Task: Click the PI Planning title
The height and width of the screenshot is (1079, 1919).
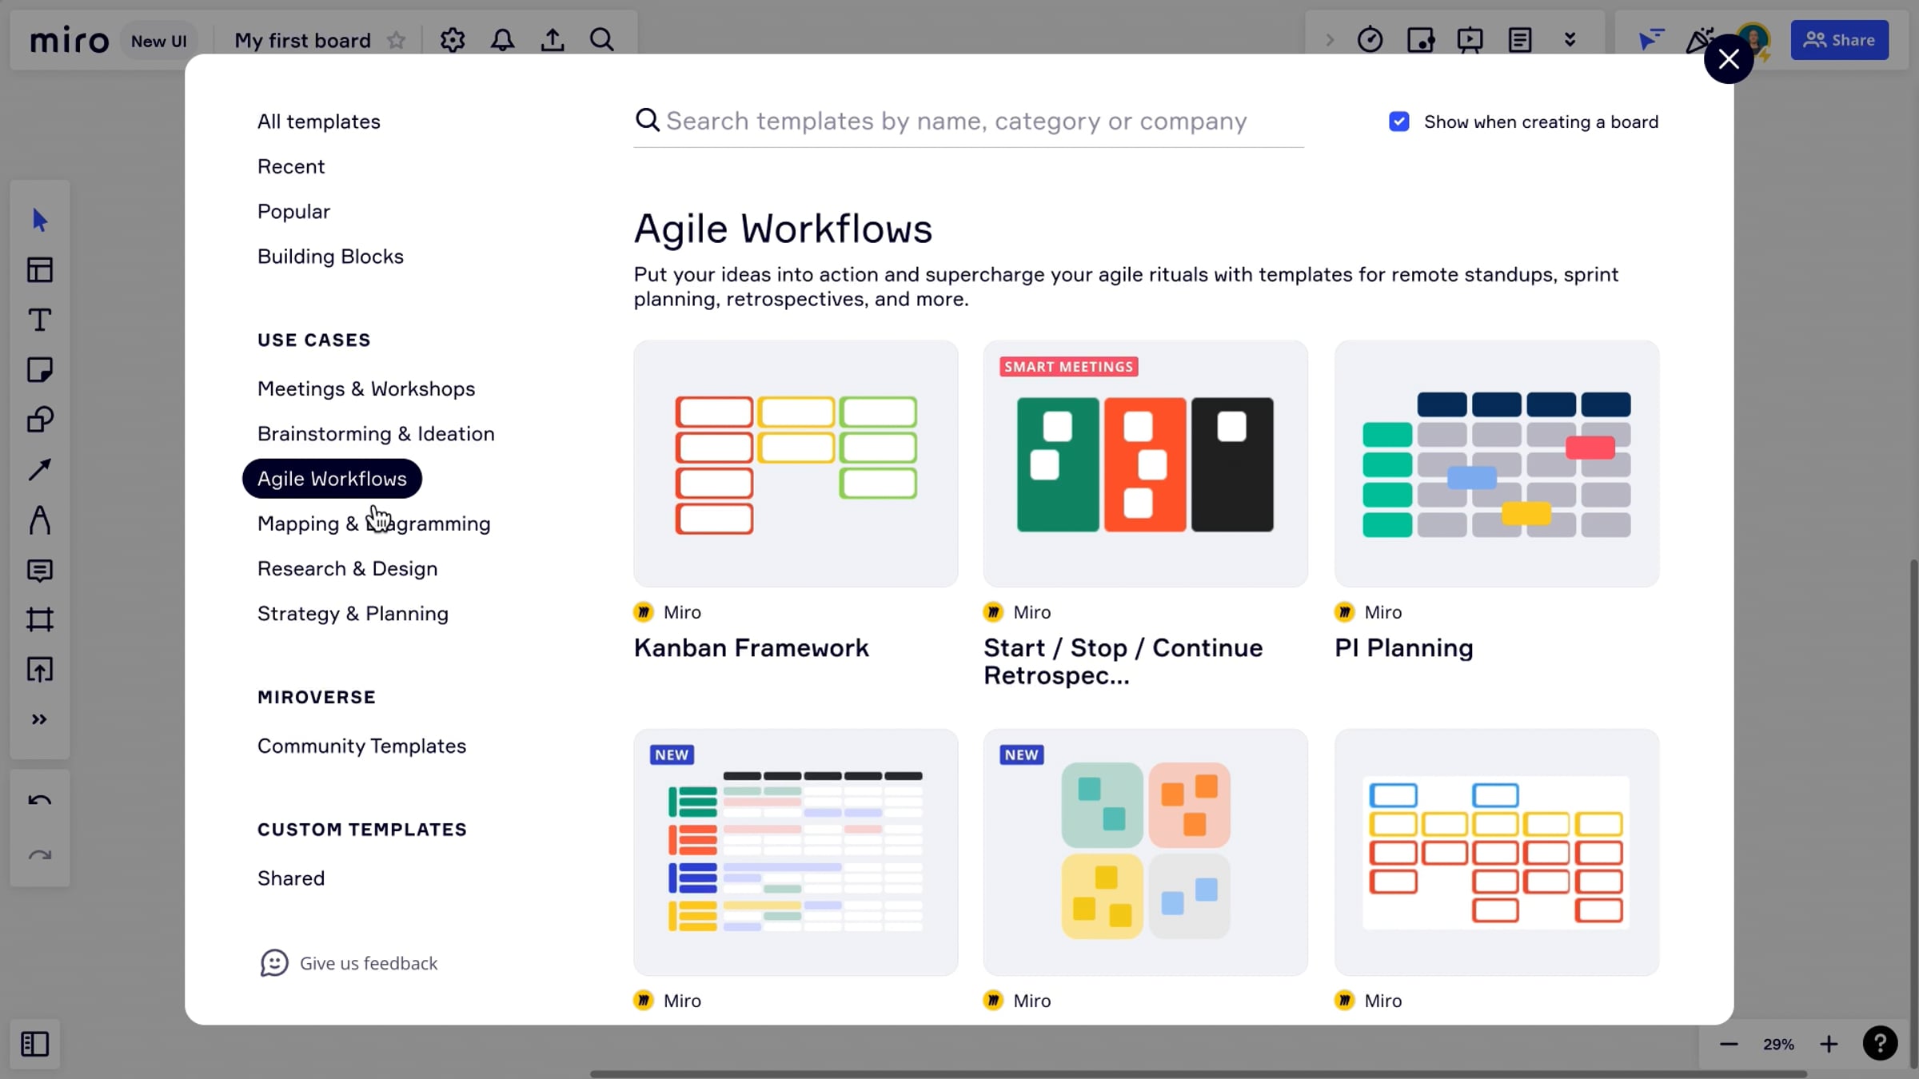Action: (1404, 647)
